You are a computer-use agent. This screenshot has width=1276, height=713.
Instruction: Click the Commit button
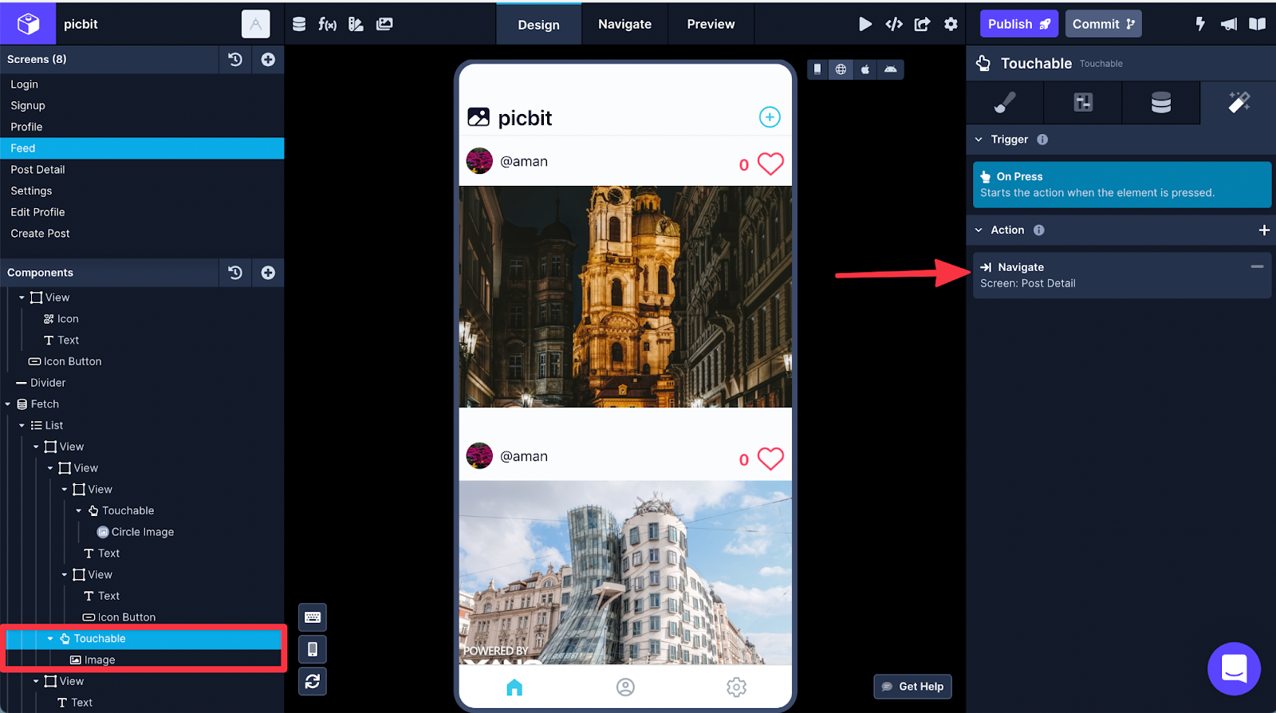point(1103,24)
